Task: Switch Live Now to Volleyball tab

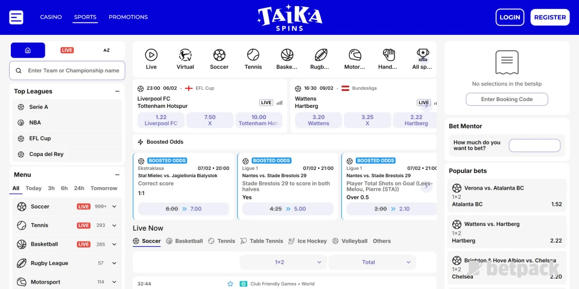Action: 350,241
